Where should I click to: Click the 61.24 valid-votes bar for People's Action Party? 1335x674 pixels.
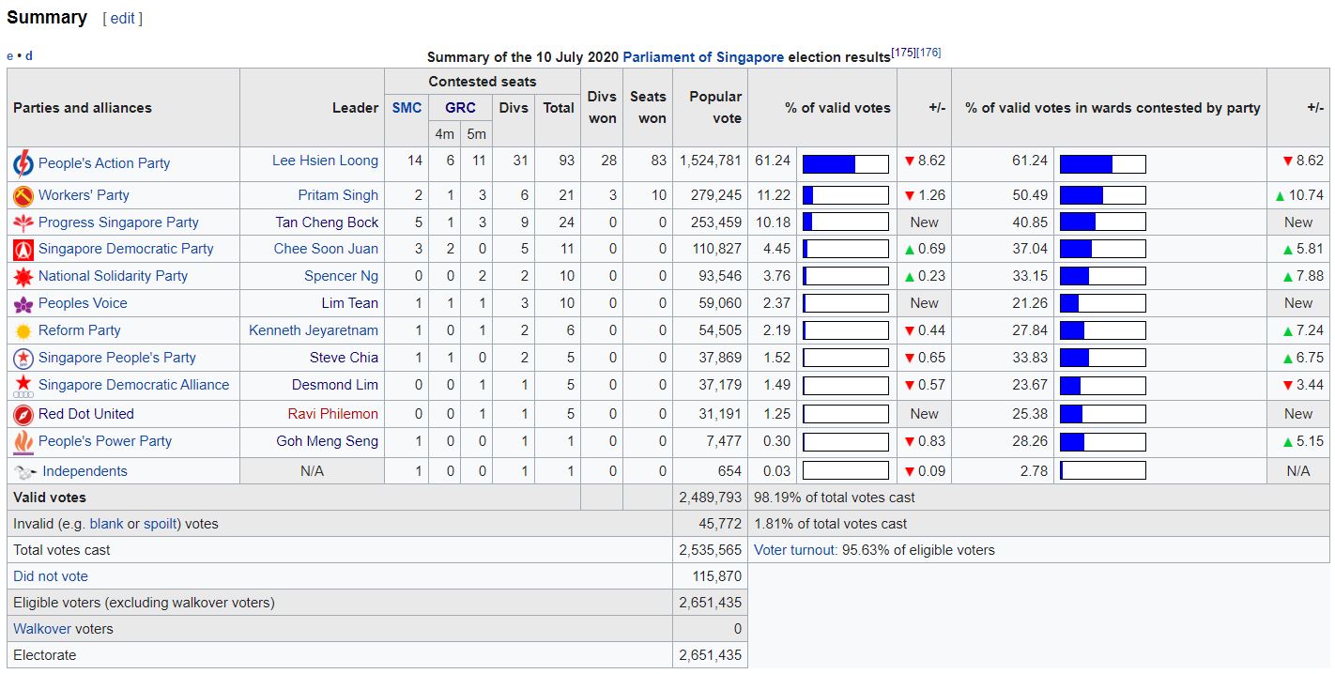click(x=846, y=164)
